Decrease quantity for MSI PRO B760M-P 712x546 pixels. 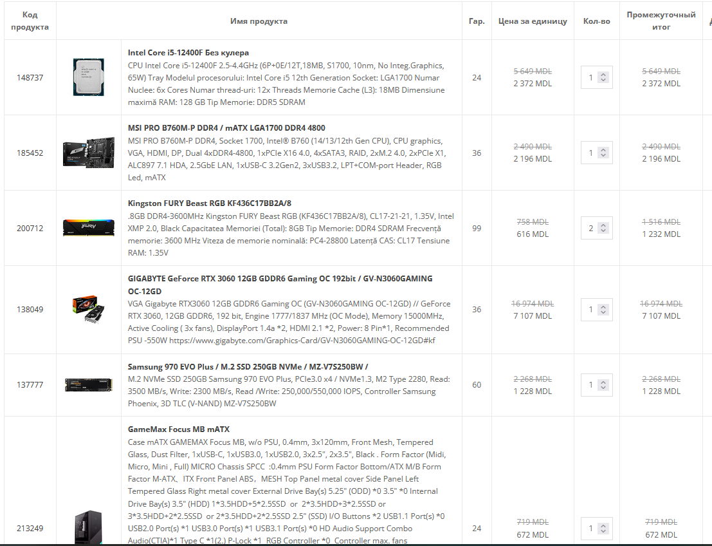pos(603,156)
